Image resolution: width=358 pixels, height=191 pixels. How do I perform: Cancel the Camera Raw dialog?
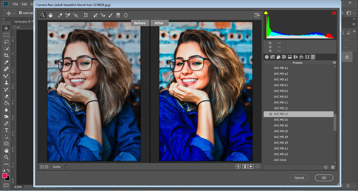(299, 178)
